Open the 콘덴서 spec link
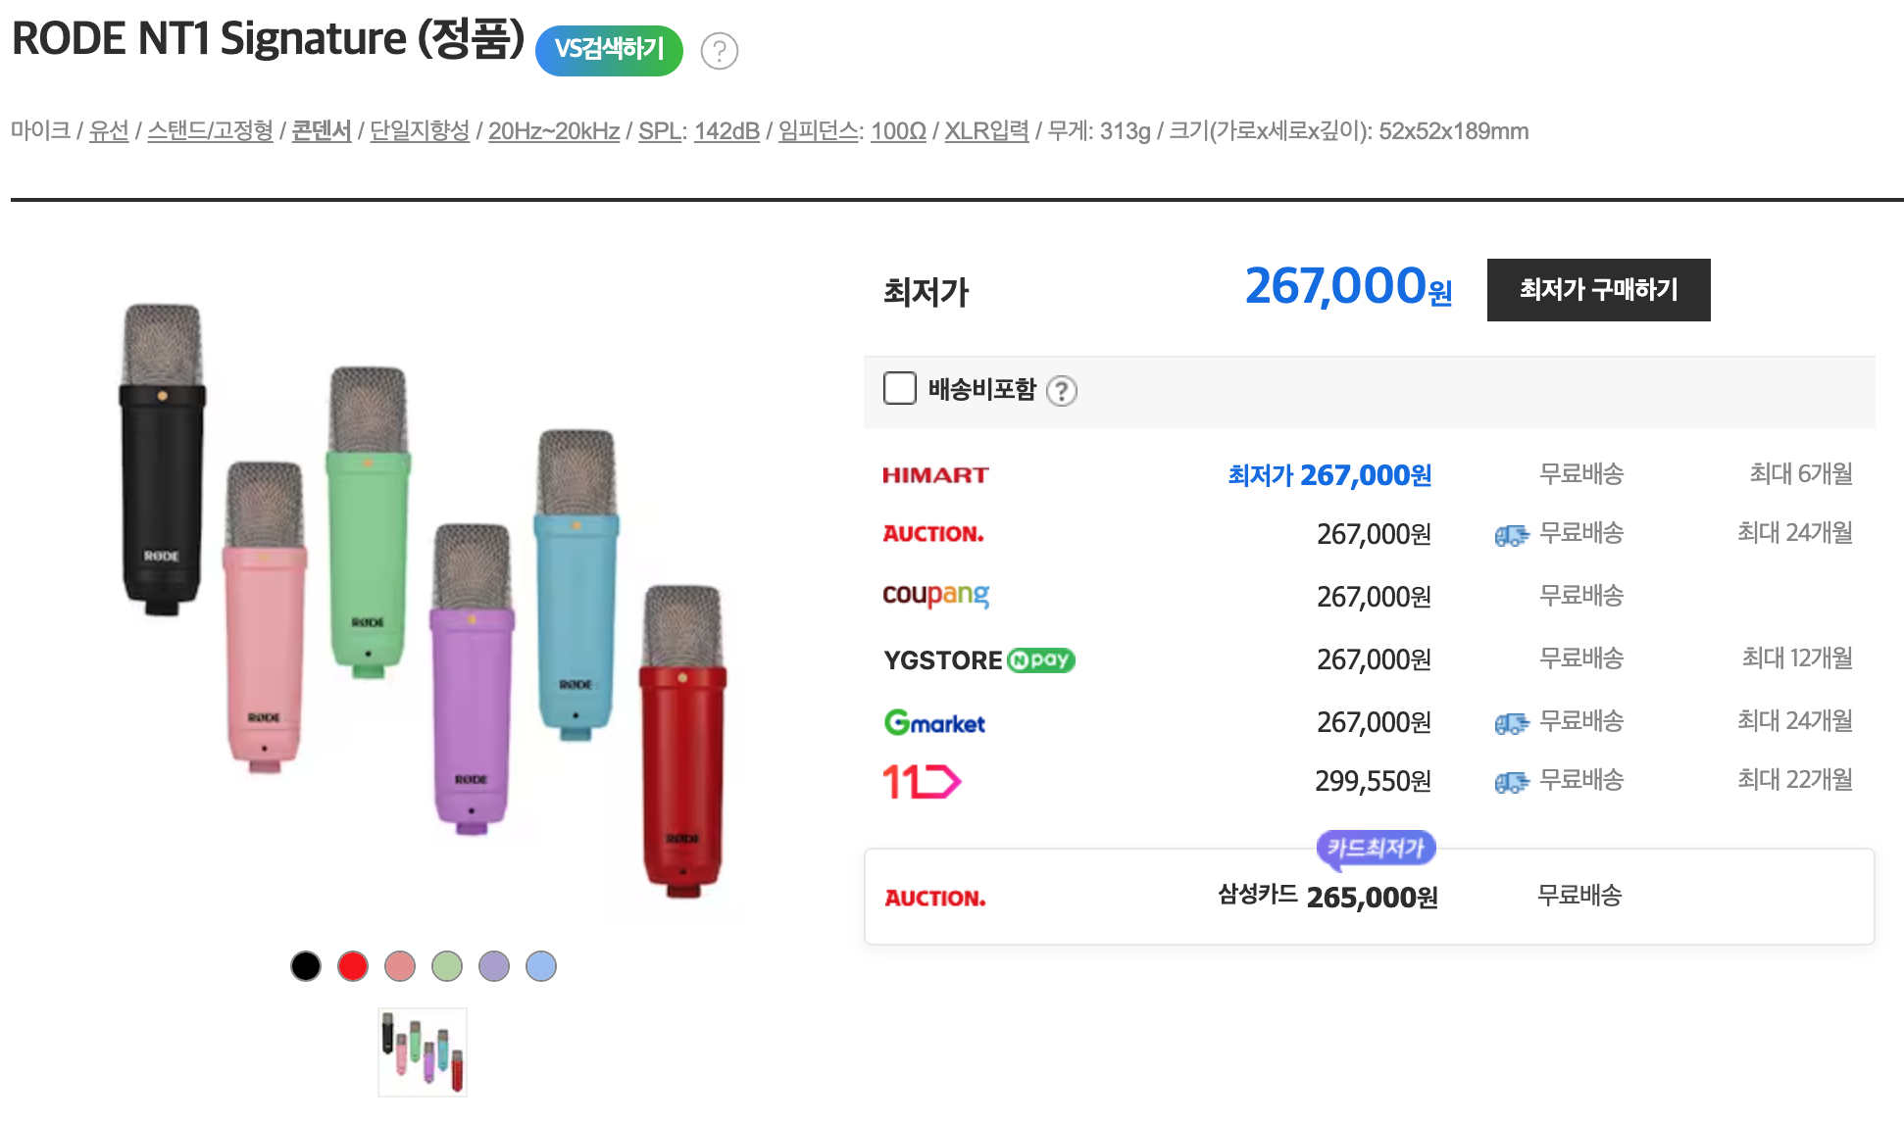 (x=321, y=131)
